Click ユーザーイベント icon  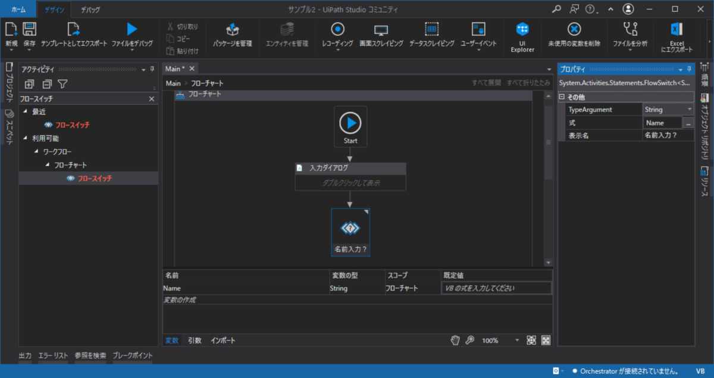(x=478, y=29)
